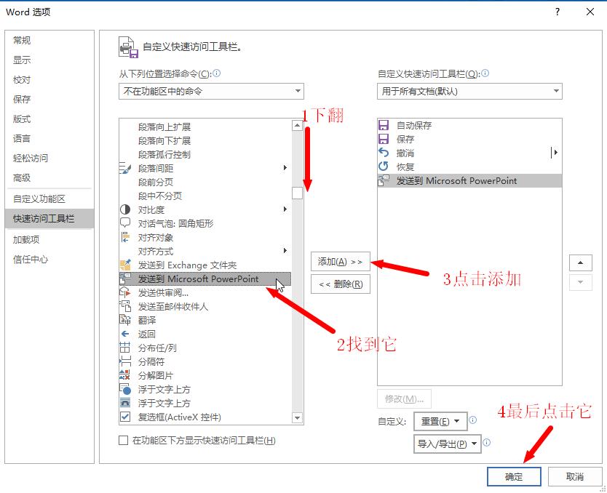Click the 添加(A) button to add the command
This screenshot has height=493, width=607.
click(340, 262)
